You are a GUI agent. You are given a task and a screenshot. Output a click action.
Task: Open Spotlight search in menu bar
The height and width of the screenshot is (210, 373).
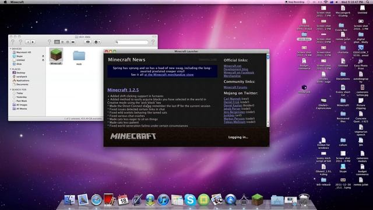[368, 2]
